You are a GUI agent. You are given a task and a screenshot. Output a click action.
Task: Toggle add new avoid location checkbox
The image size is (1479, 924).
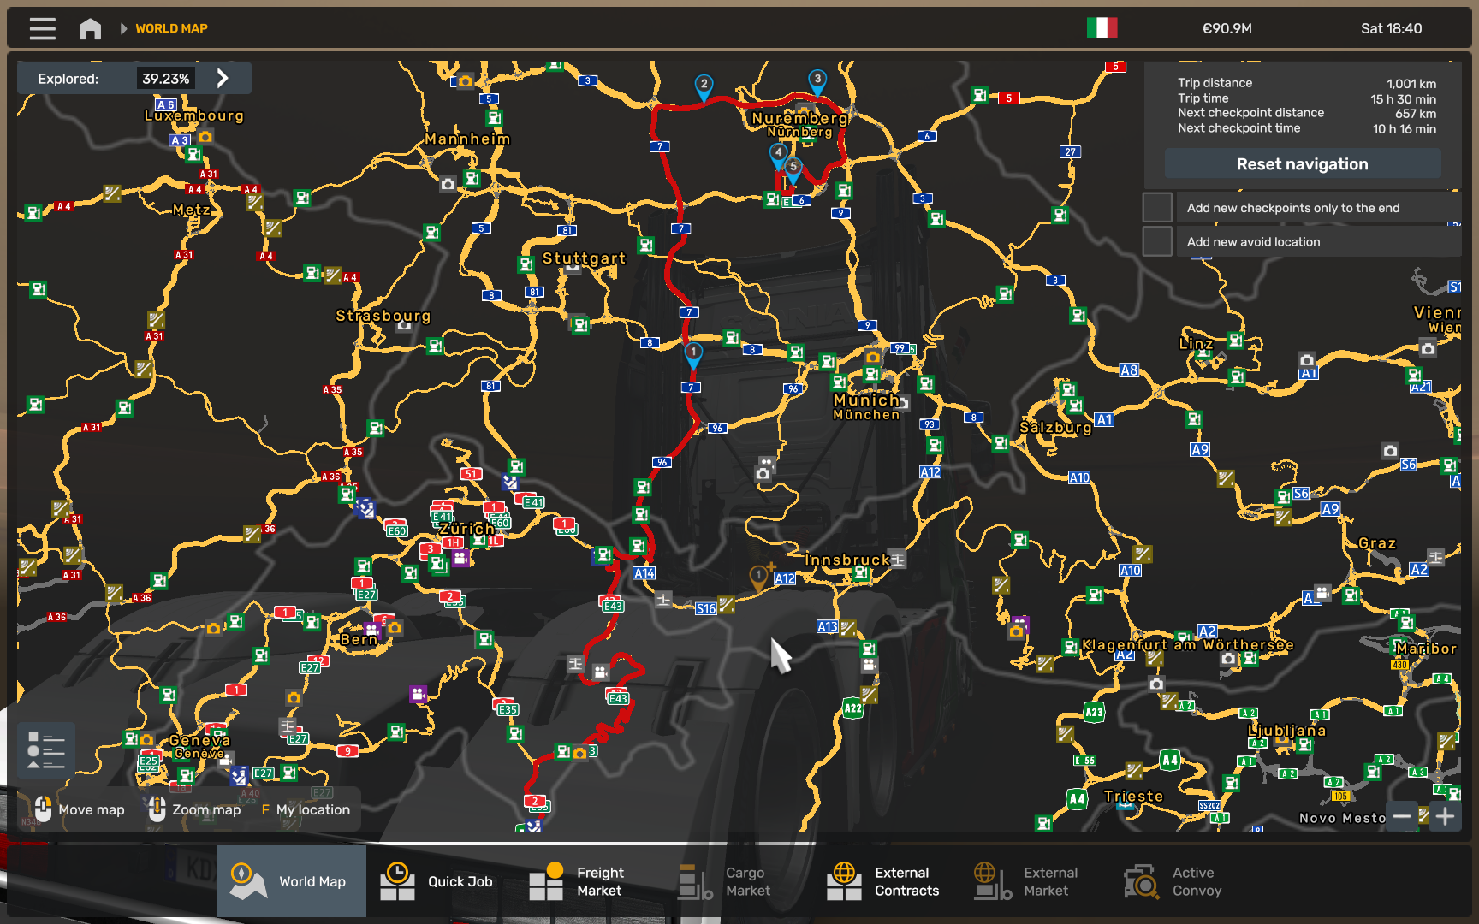coord(1157,241)
